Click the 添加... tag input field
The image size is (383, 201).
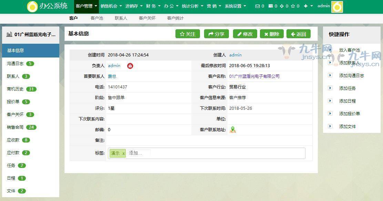click(145, 153)
